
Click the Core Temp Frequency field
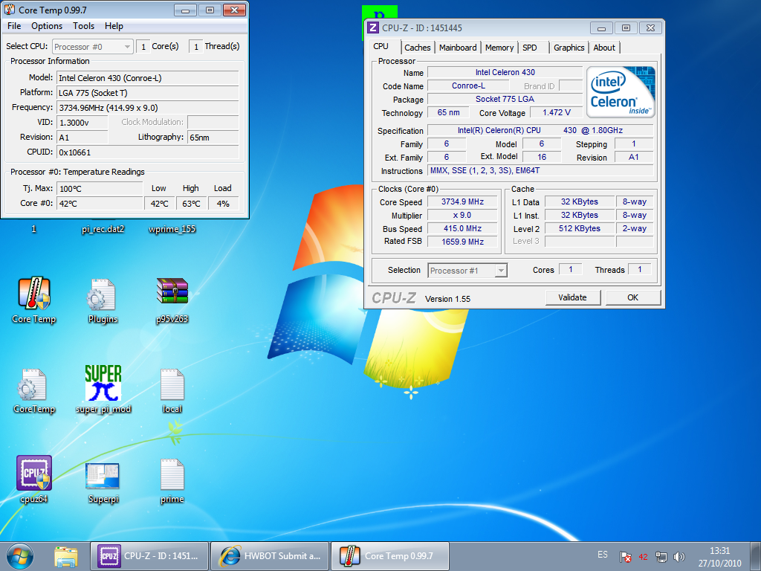pos(148,108)
